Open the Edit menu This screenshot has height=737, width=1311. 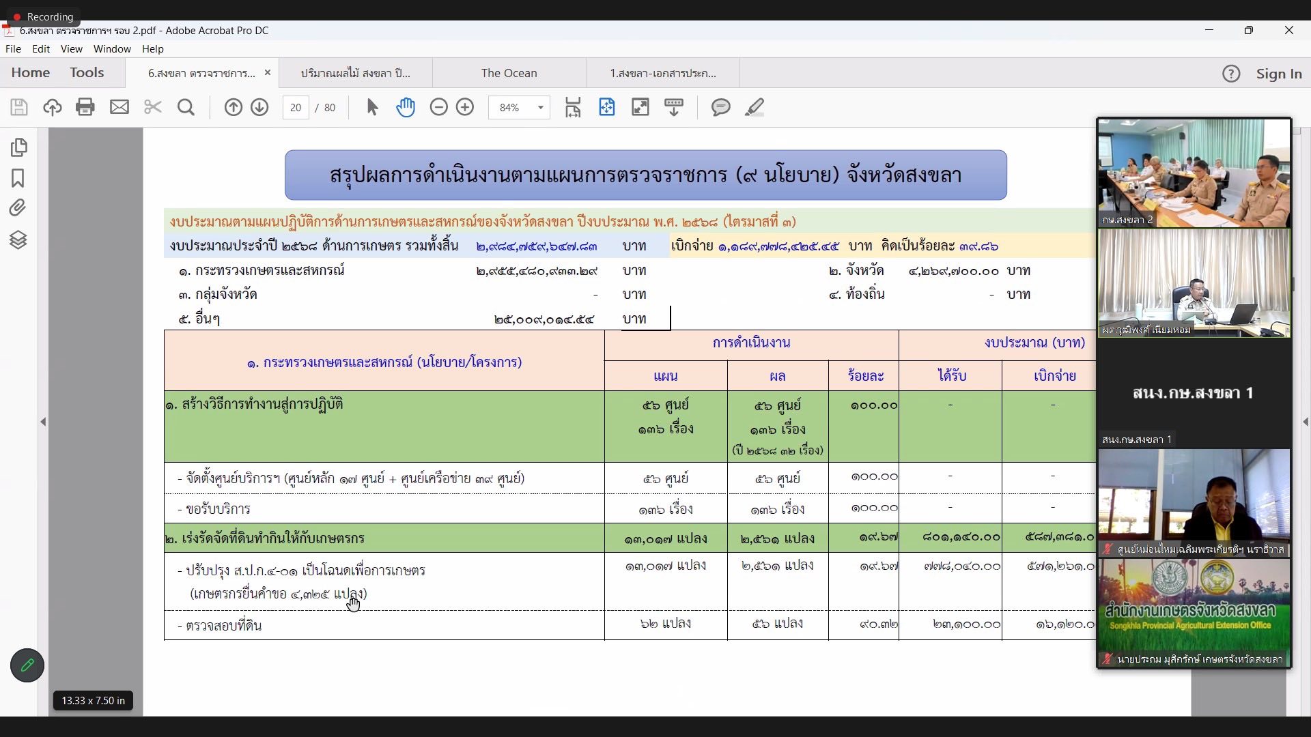pyautogui.click(x=41, y=49)
